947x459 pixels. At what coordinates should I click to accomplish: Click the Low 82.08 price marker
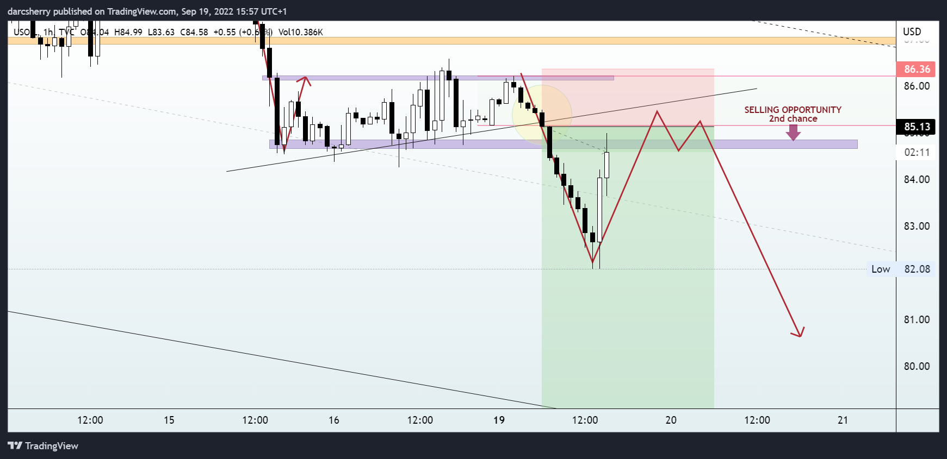[x=901, y=269]
